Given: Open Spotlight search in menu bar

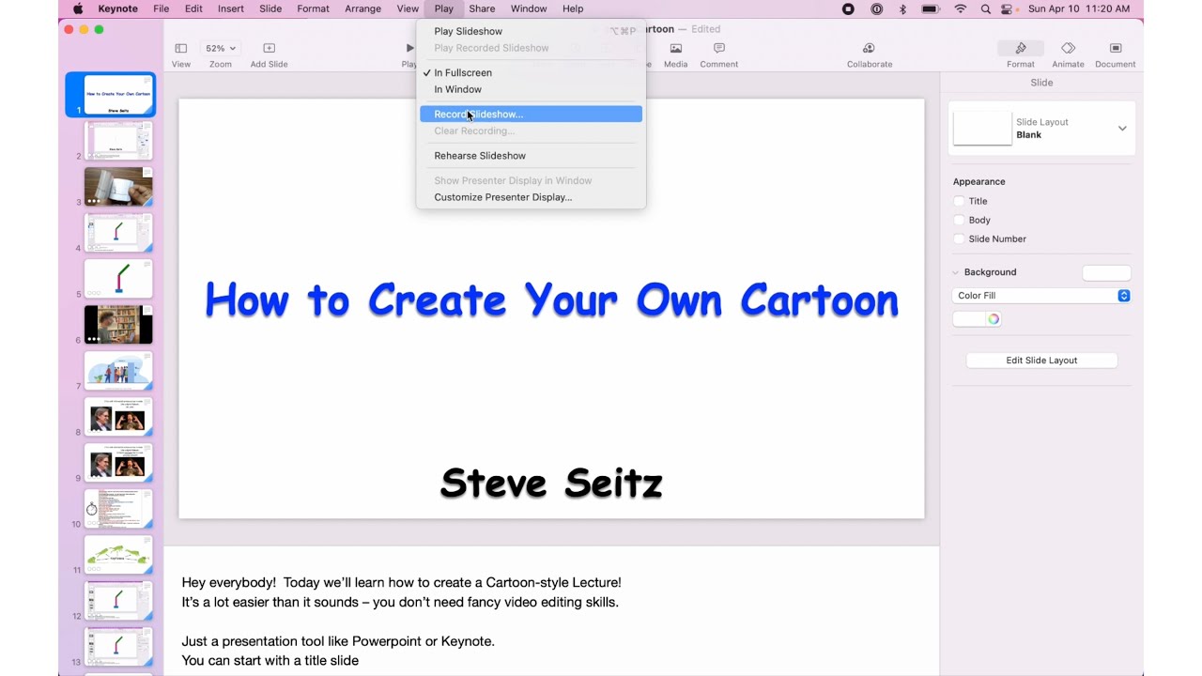Looking at the screenshot, I should pyautogui.click(x=985, y=8).
